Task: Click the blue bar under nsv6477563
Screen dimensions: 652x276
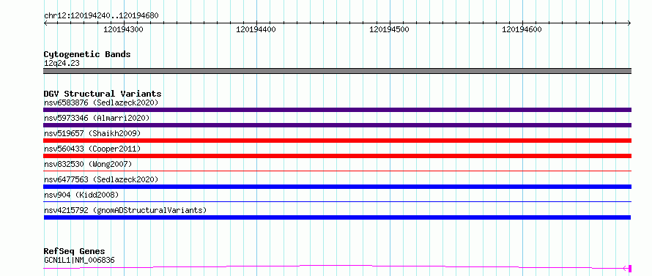Action: [x=337, y=187]
